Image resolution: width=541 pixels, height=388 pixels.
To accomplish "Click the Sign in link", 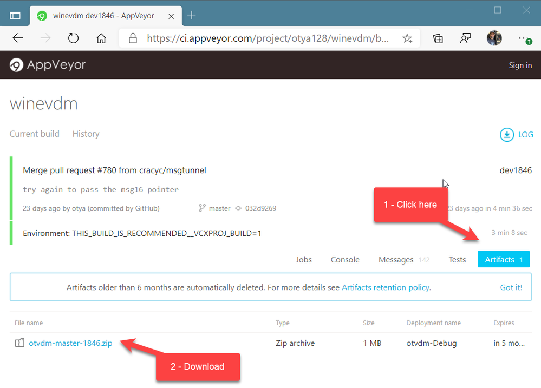I will [520, 65].
